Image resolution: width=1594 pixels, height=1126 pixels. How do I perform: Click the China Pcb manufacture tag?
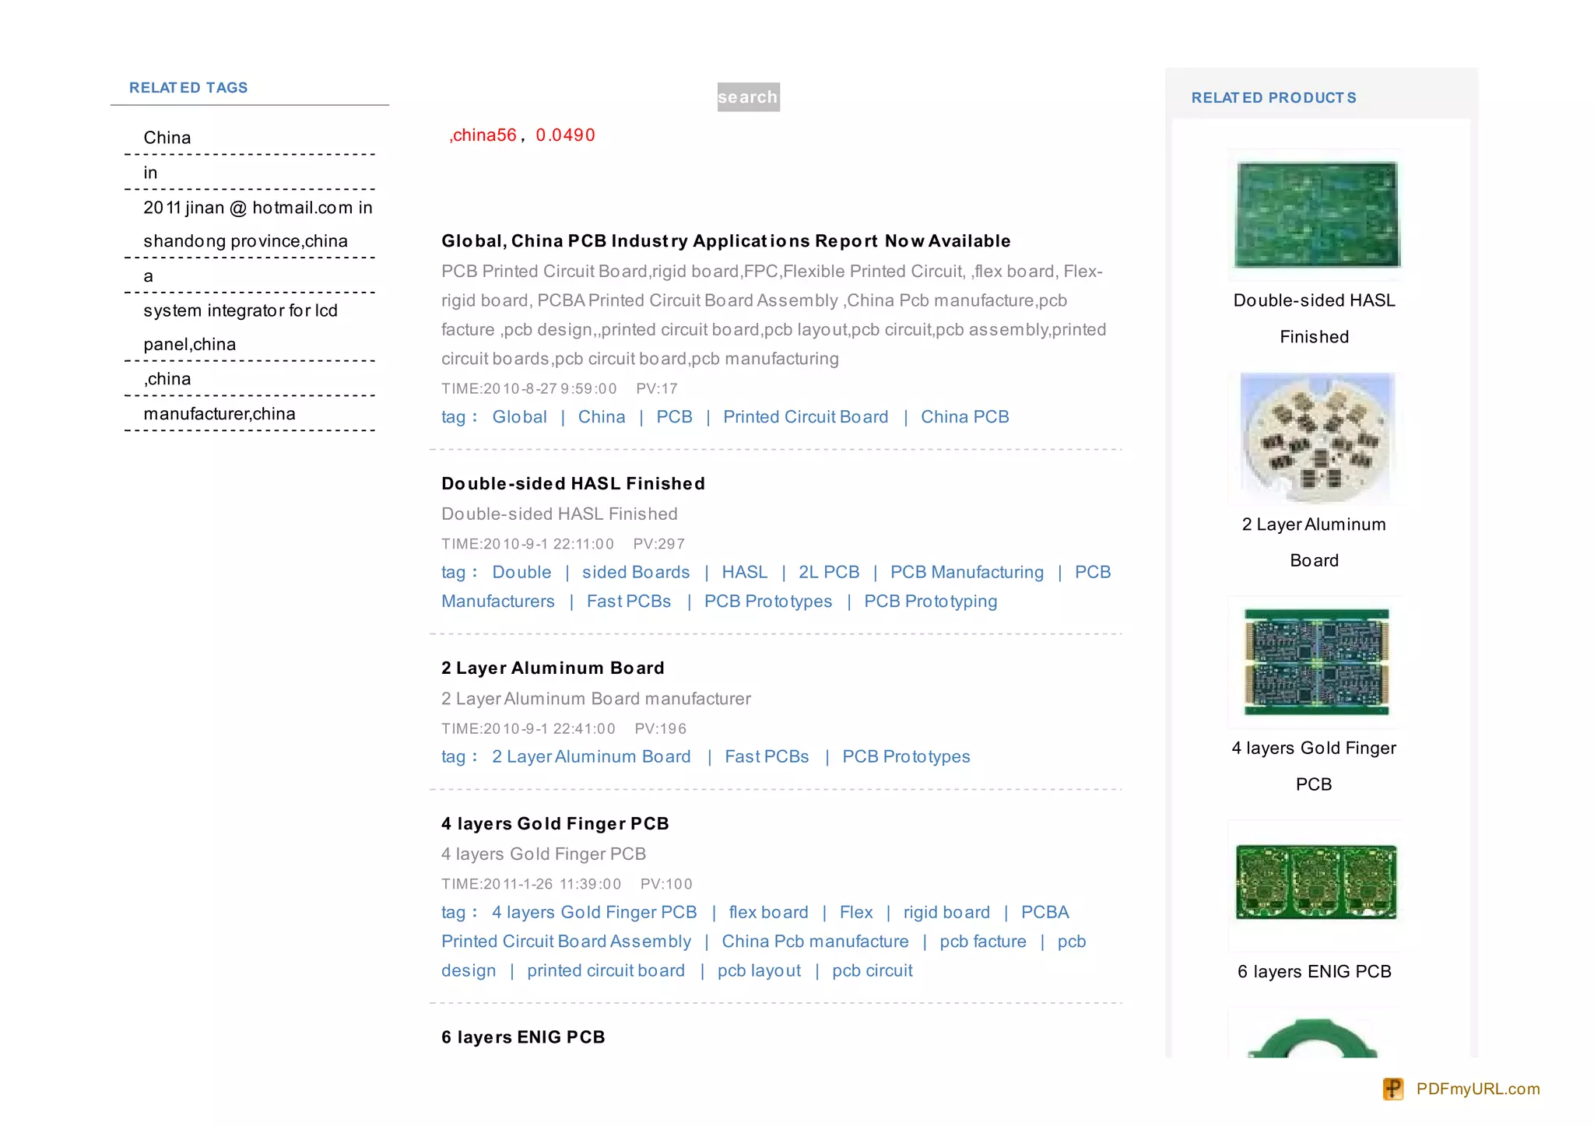[x=814, y=942]
